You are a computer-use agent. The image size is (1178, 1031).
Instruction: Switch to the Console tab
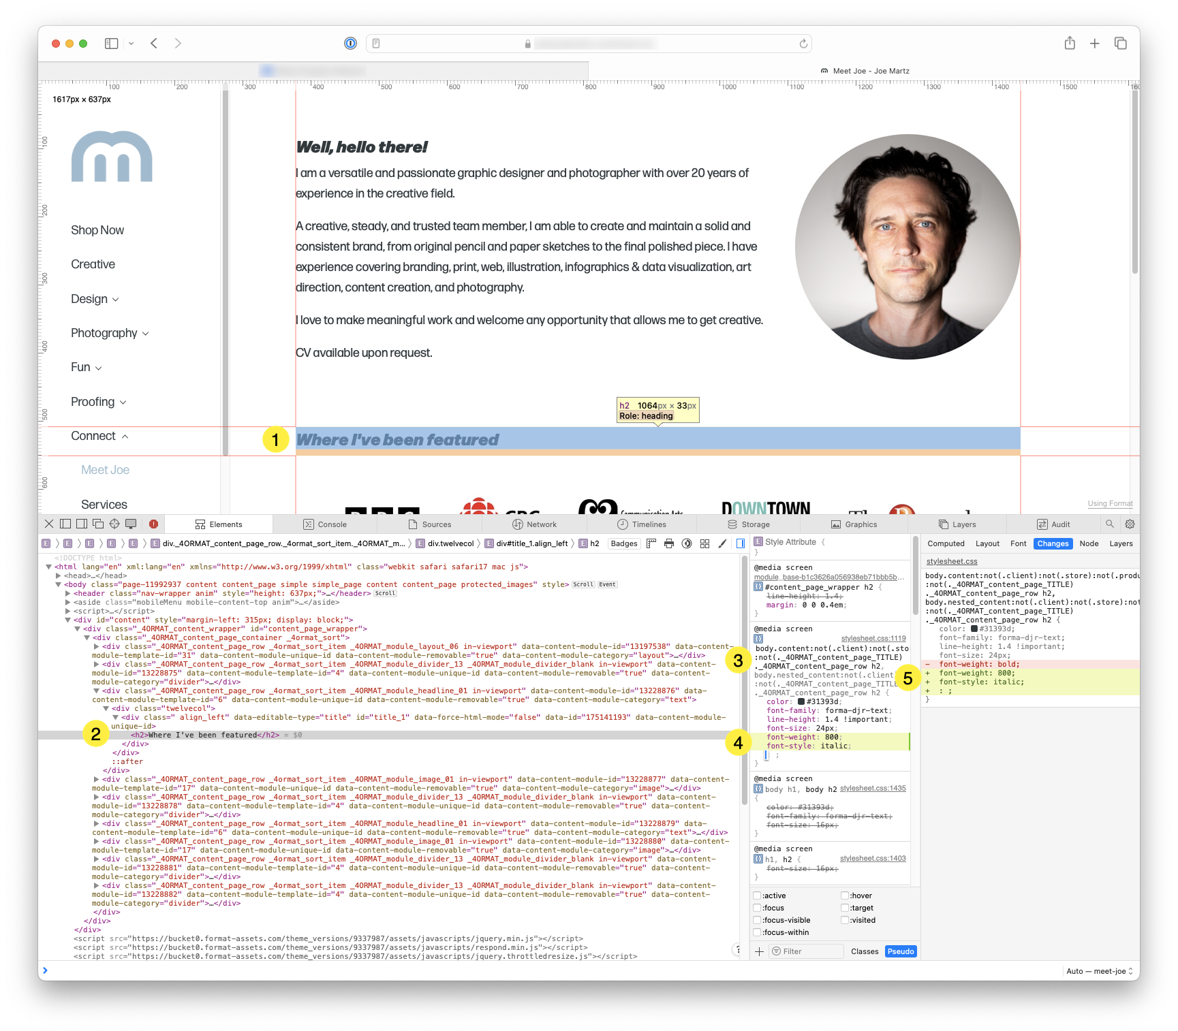pyautogui.click(x=325, y=524)
